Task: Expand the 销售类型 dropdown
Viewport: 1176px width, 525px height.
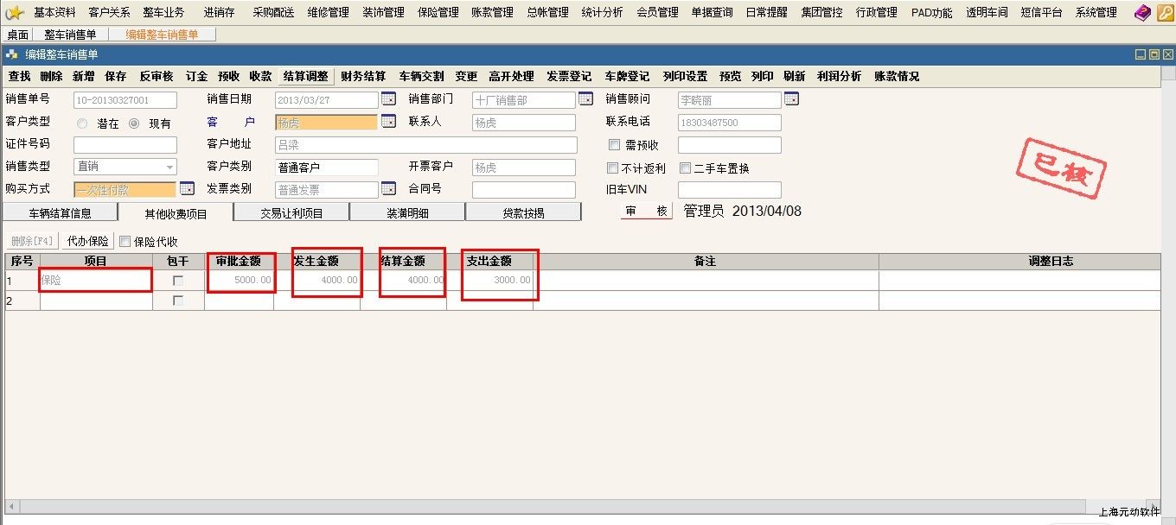Action: pos(169,167)
